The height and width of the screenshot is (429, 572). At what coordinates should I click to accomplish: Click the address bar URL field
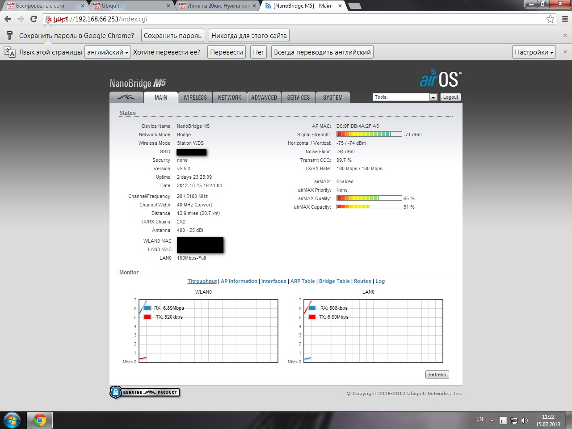(299, 19)
